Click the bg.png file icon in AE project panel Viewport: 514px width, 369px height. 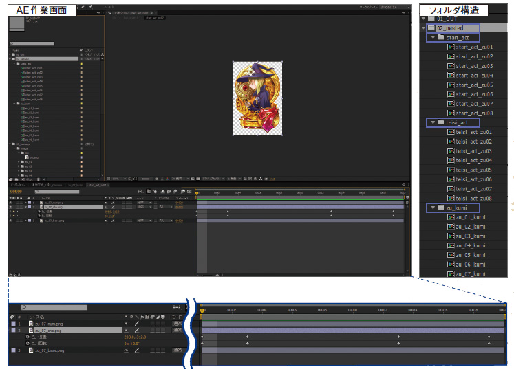[x=28, y=157]
